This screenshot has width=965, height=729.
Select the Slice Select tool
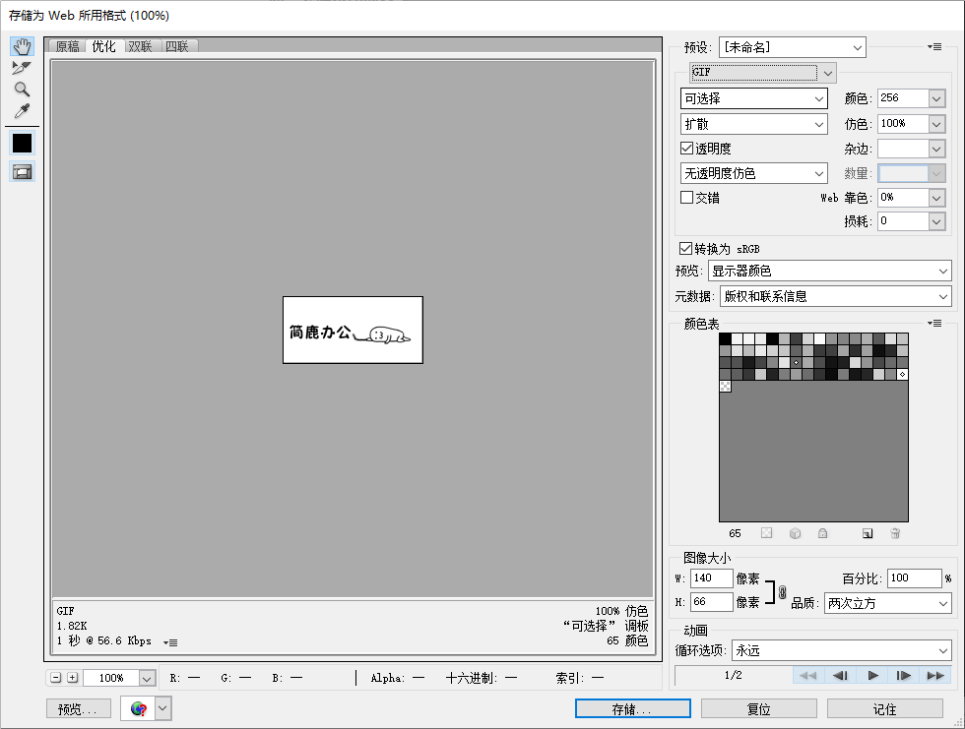coord(22,68)
